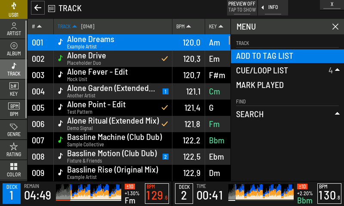Click deck 1 badge on Alone Garden row
The width and height of the screenshot is (344, 206).
166,91
